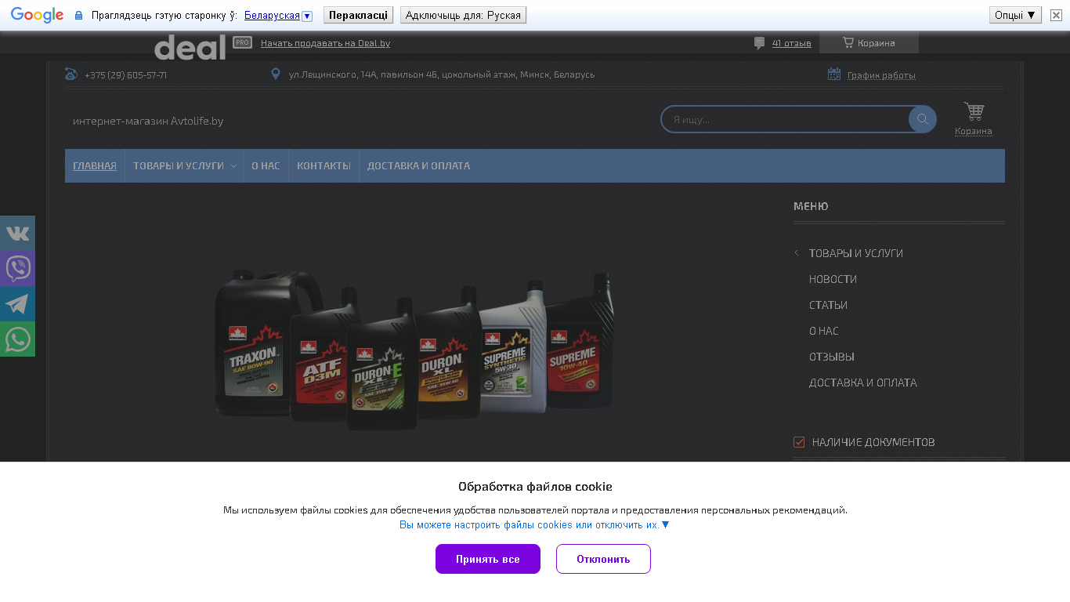This screenshot has width=1070, height=602.
Task: Open Начать продавать на Deal.by link
Action: point(325,43)
